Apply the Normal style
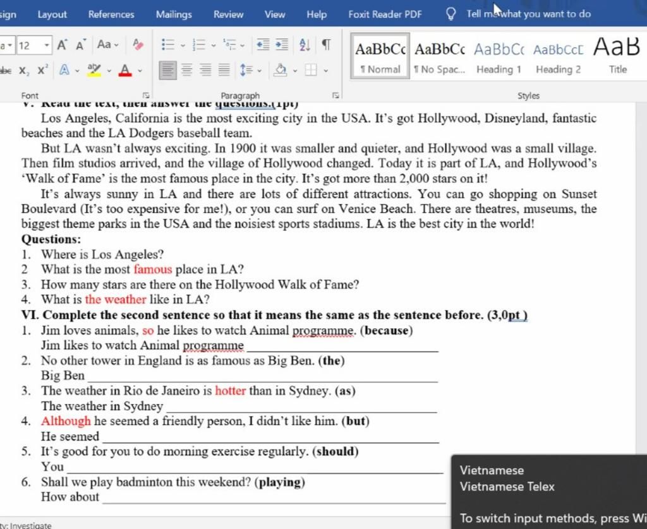The height and width of the screenshot is (529, 647). click(380, 56)
